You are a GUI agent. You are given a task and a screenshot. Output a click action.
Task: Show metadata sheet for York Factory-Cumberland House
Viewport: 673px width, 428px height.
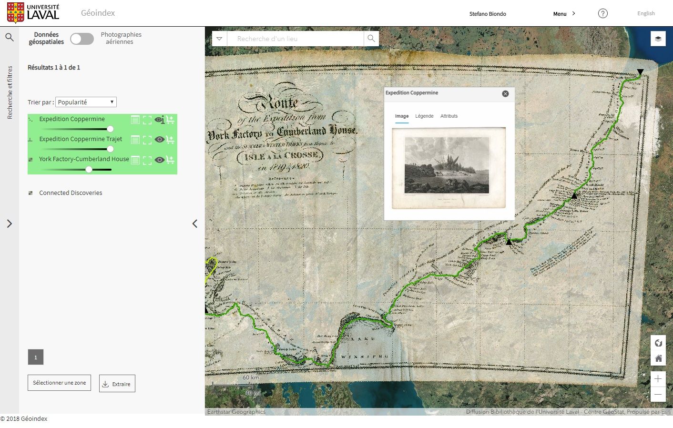pos(135,160)
